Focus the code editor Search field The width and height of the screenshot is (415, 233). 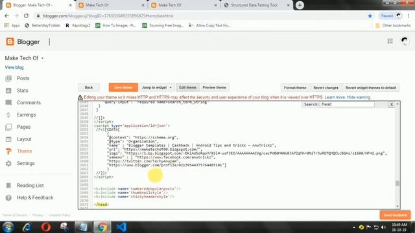point(347,104)
